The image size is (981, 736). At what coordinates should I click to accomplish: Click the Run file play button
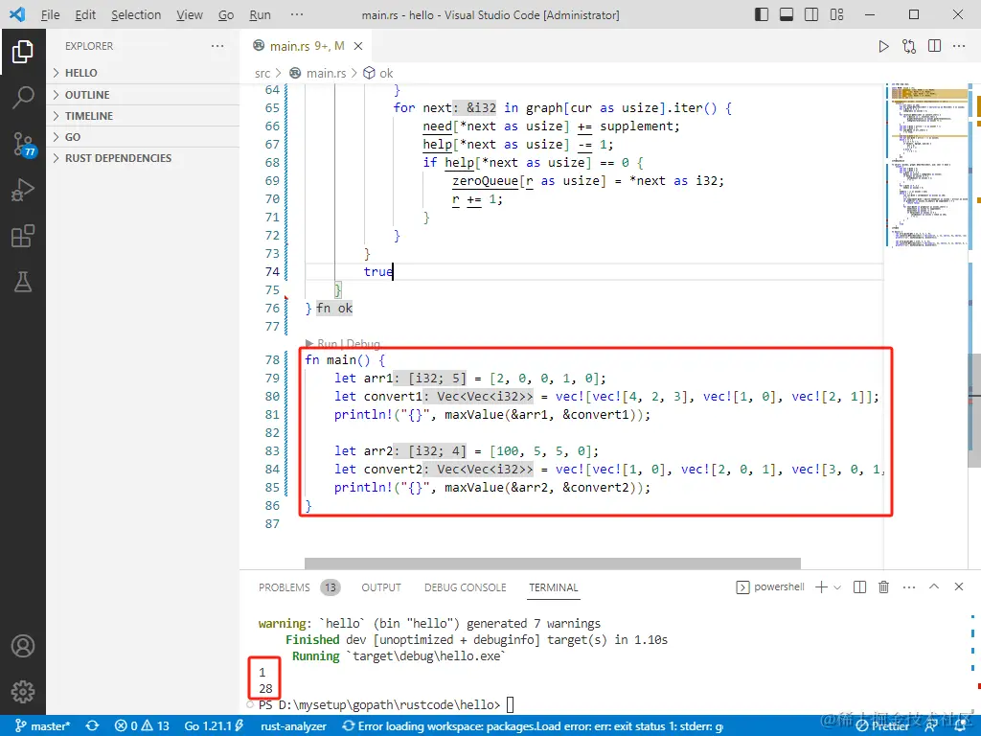(883, 46)
